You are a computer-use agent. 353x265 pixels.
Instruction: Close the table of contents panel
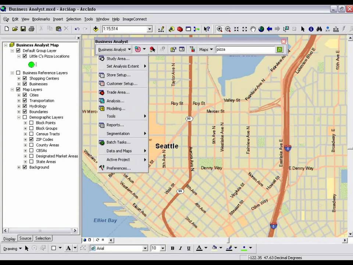(x=78, y=38)
